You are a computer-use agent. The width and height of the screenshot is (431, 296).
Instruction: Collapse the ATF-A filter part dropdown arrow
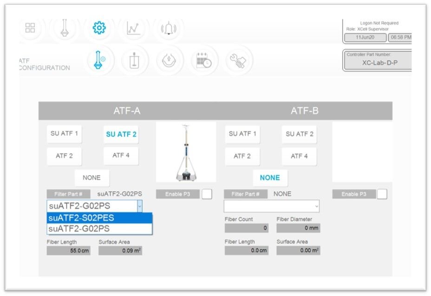tap(140, 206)
